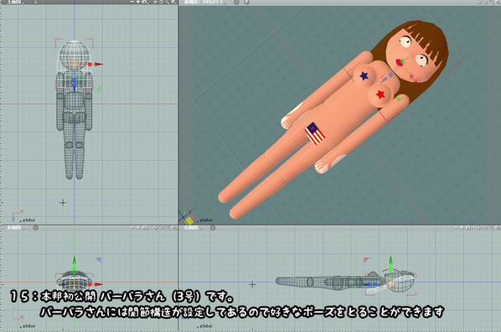The width and height of the screenshot is (501, 332).
Task: Click the minus icon in front view header
Action: point(133,228)
